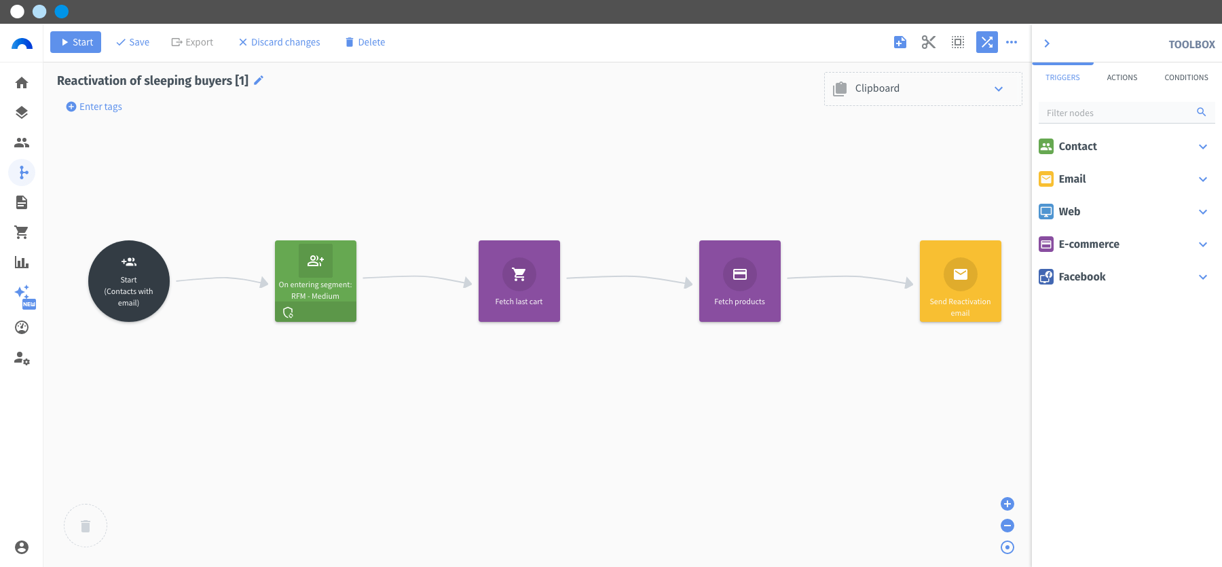Zoom out with the minus button

pyautogui.click(x=1007, y=526)
